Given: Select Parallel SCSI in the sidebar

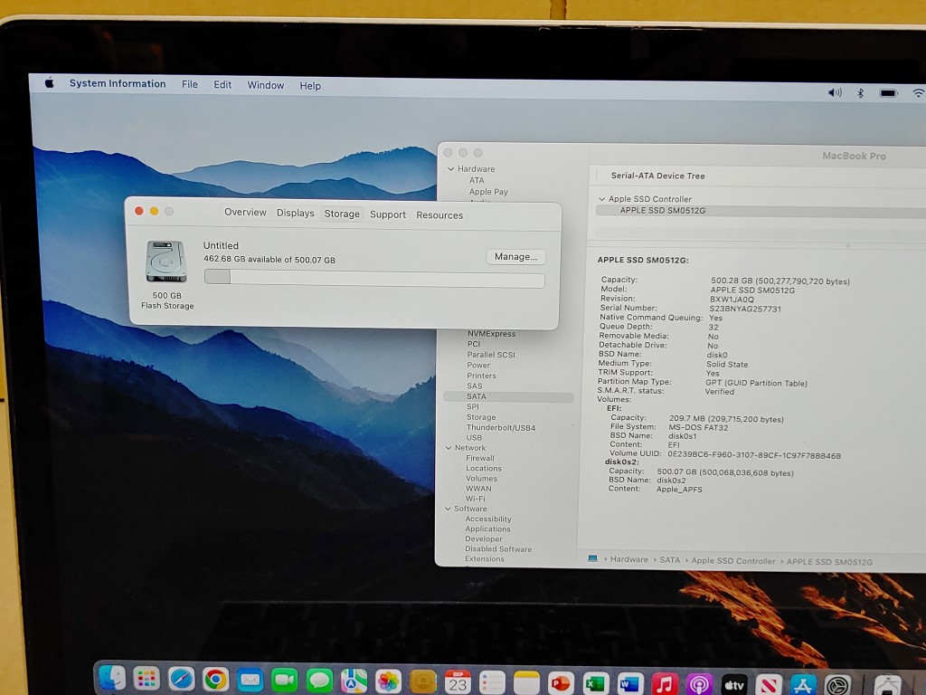Looking at the screenshot, I should pyautogui.click(x=491, y=355).
